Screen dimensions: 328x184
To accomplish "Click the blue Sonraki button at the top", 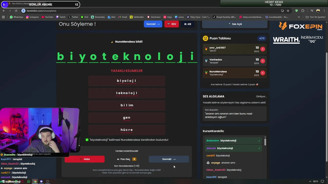I will pos(153,24).
